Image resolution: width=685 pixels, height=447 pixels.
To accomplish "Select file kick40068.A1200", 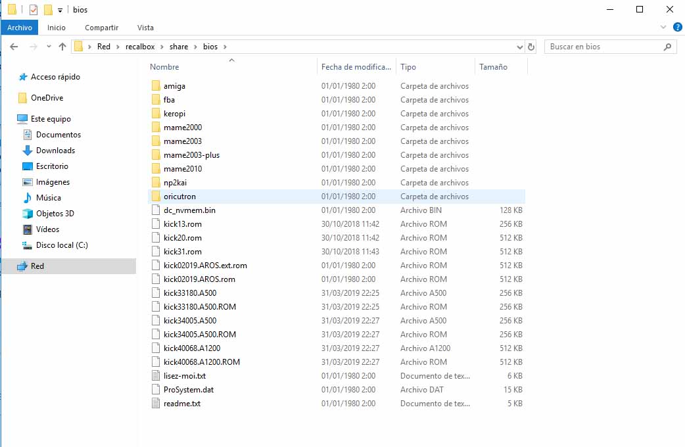I will pos(192,348).
